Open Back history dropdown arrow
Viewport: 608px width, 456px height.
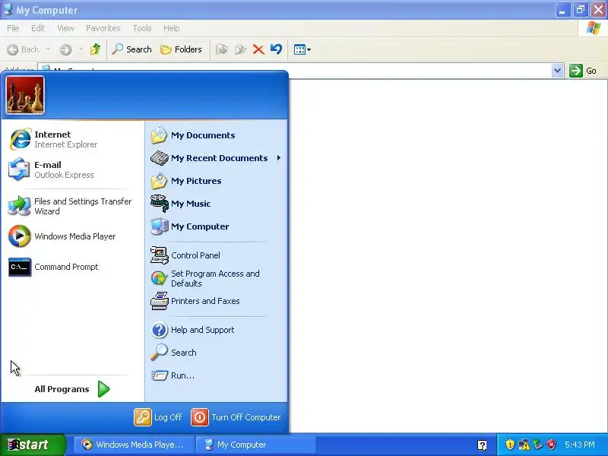(48, 49)
